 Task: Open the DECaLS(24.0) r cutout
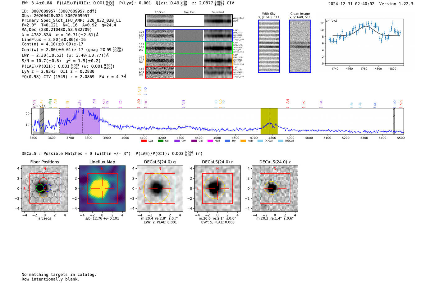tap(217, 189)
